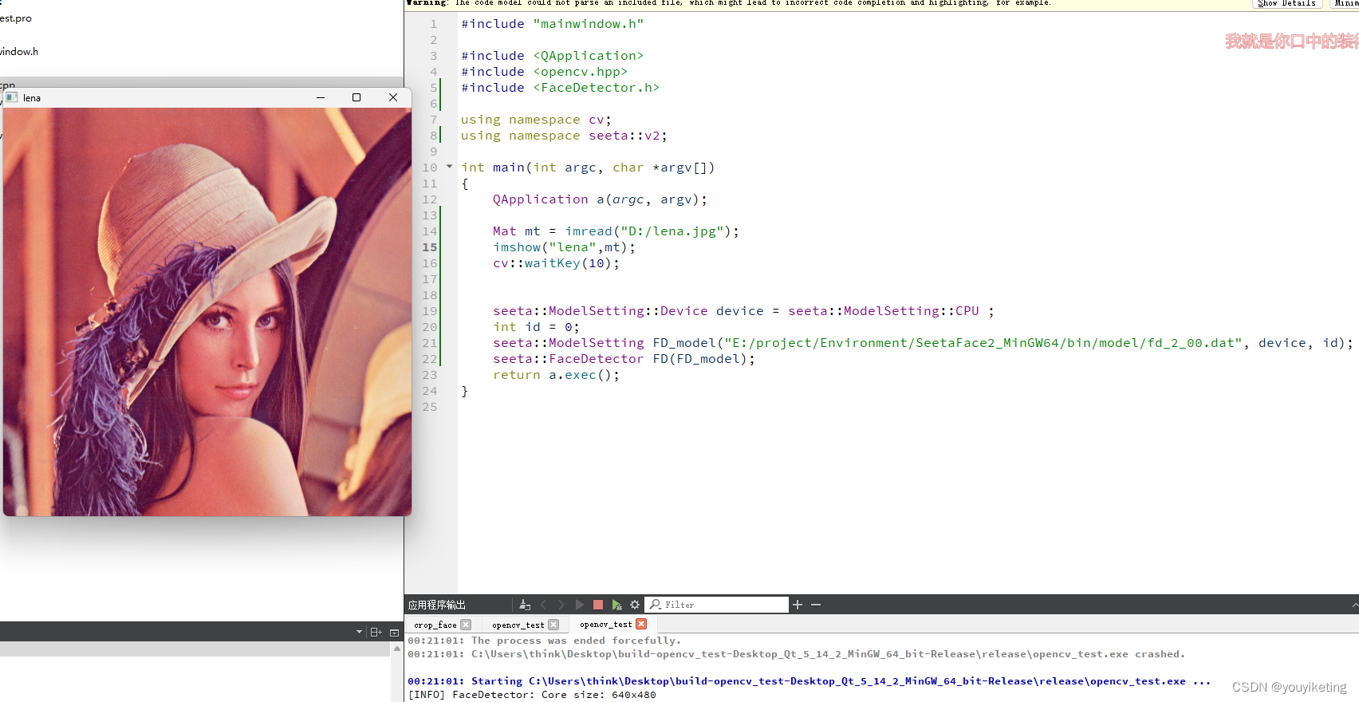Viewport: 1359px width, 702px height.
Task: Go to previous output item arrow
Action: (x=544, y=605)
